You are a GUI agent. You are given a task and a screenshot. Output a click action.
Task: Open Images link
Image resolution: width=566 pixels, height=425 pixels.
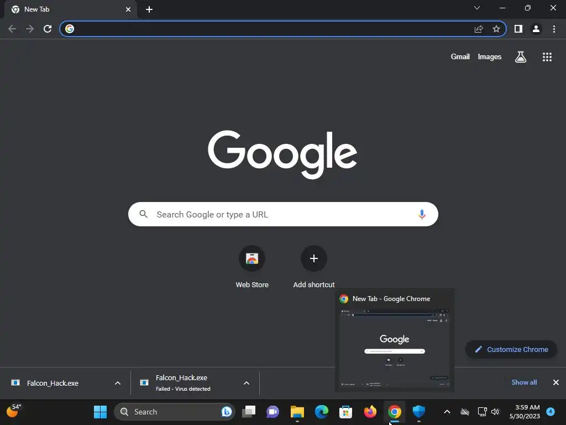pyautogui.click(x=490, y=57)
